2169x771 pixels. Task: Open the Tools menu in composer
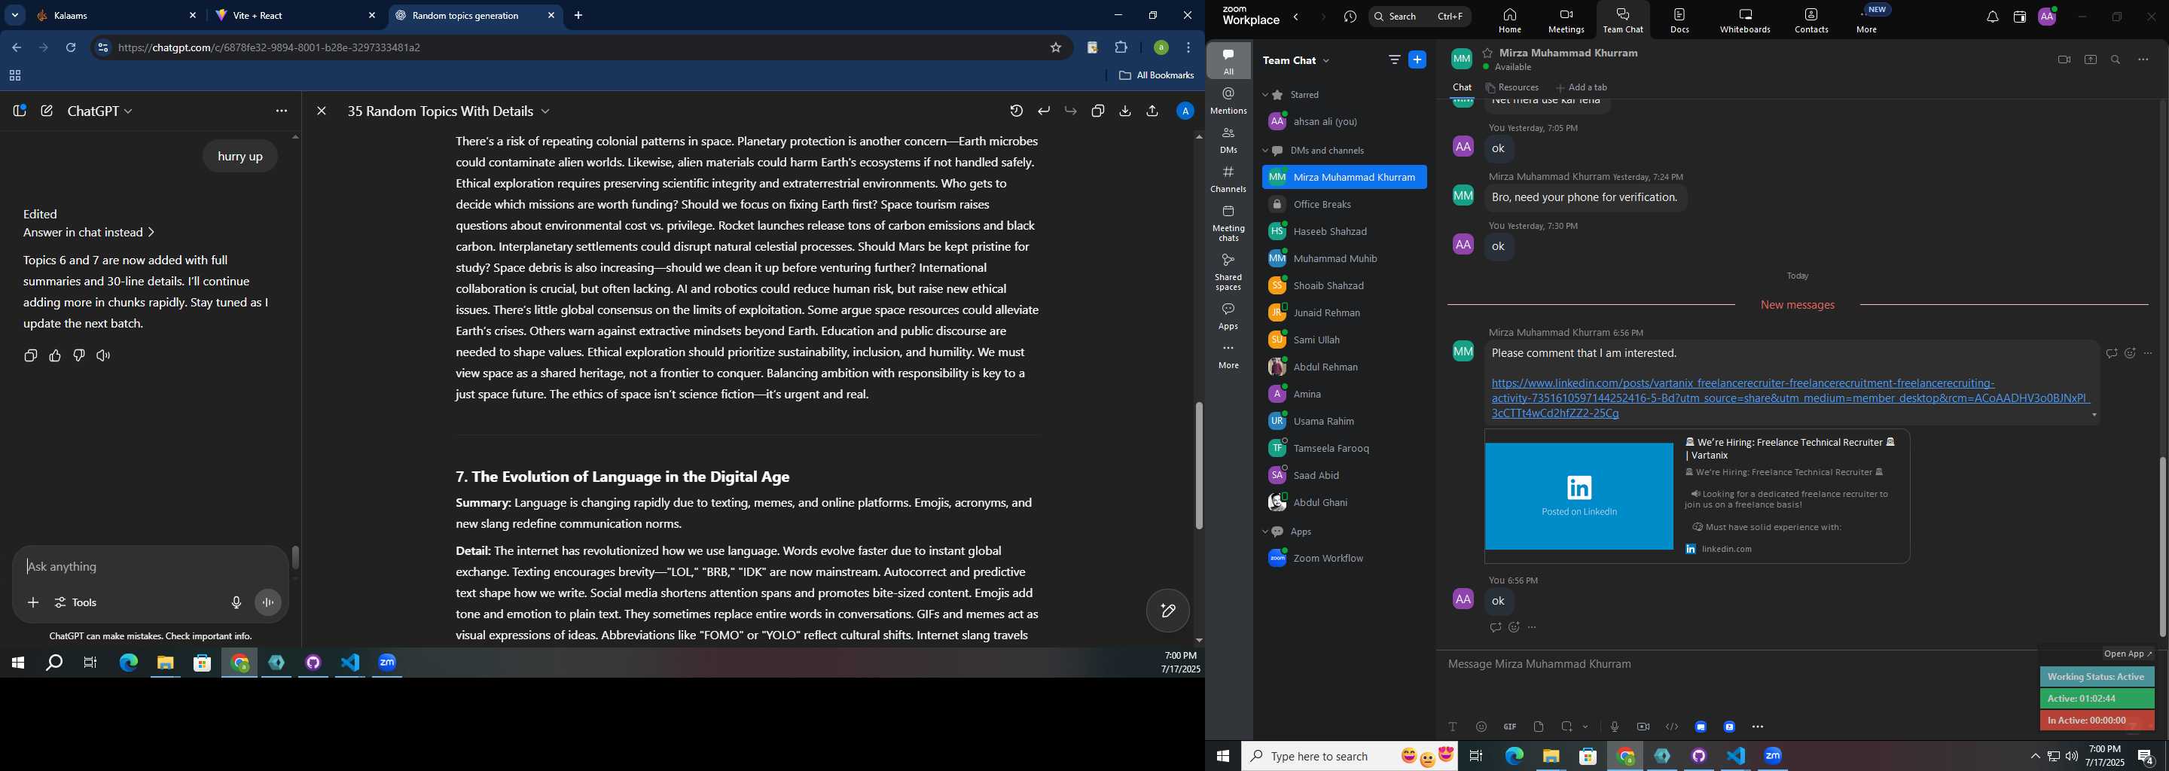pyautogui.click(x=77, y=602)
